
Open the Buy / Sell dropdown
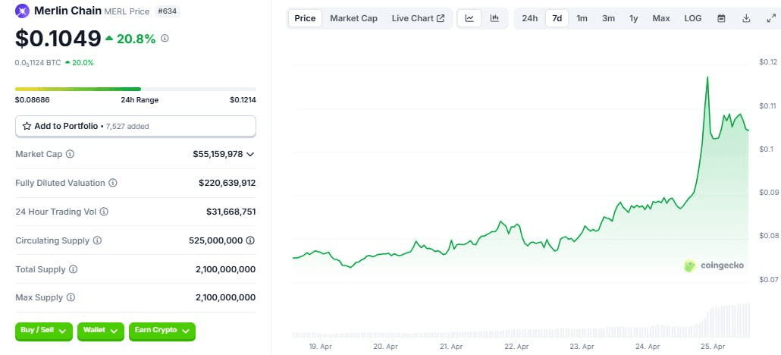coord(44,331)
